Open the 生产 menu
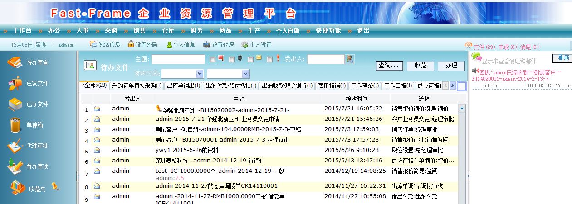Image resolution: width=572 pixels, height=204 pixels. pos(254,31)
